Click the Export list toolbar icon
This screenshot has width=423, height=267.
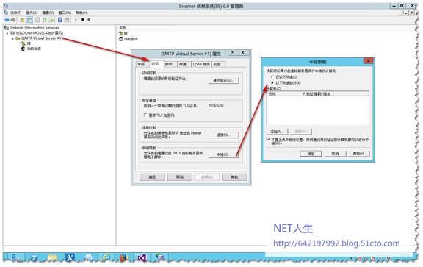(51, 20)
